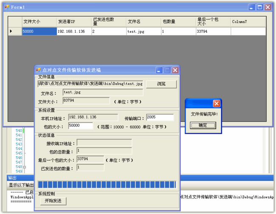Click the Form1 window title icon
This screenshot has width=276, height=214.
click(7, 7)
